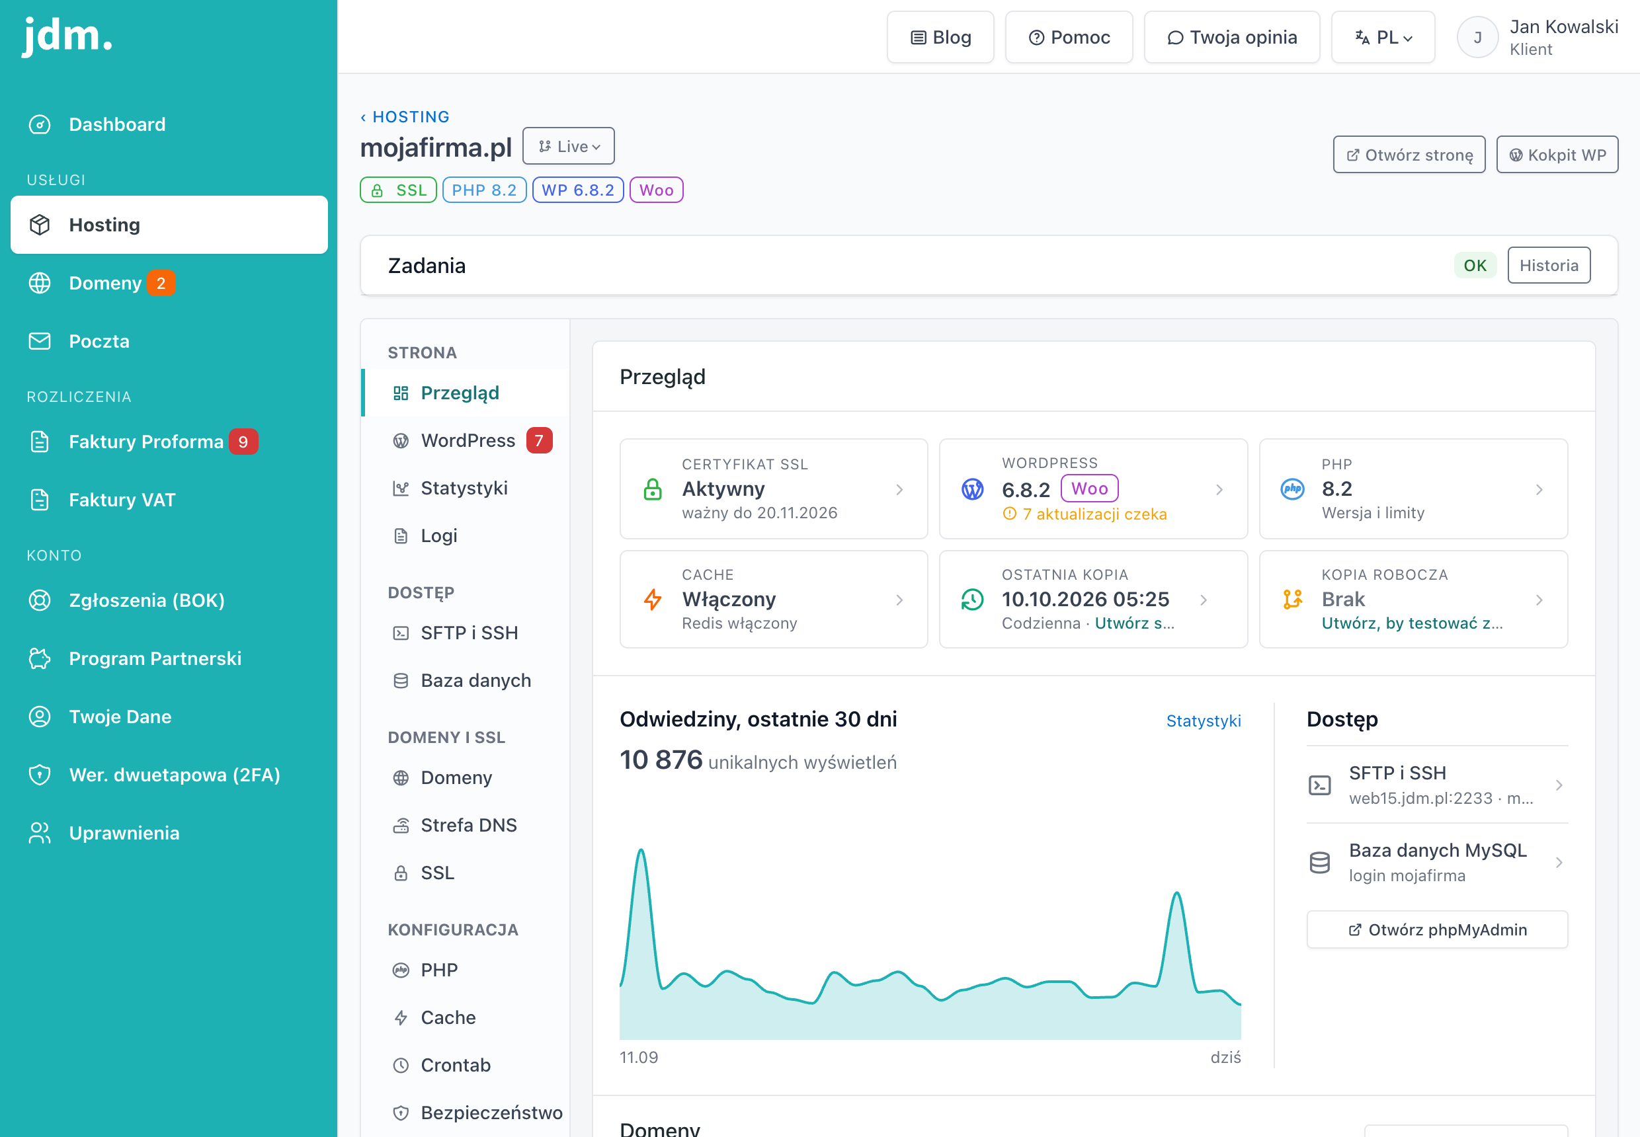Image resolution: width=1640 pixels, height=1137 pixels.
Task: Open Pomoc help page
Action: coord(1069,37)
